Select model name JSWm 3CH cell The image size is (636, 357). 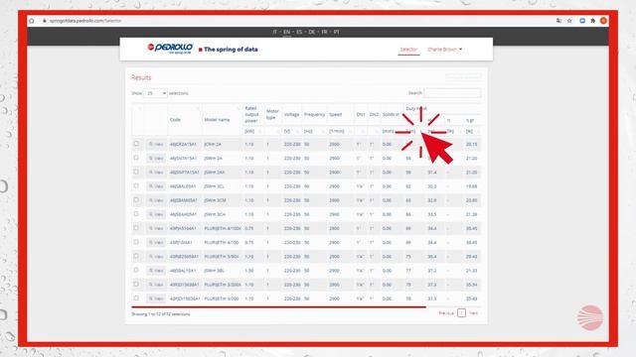point(215,214)
